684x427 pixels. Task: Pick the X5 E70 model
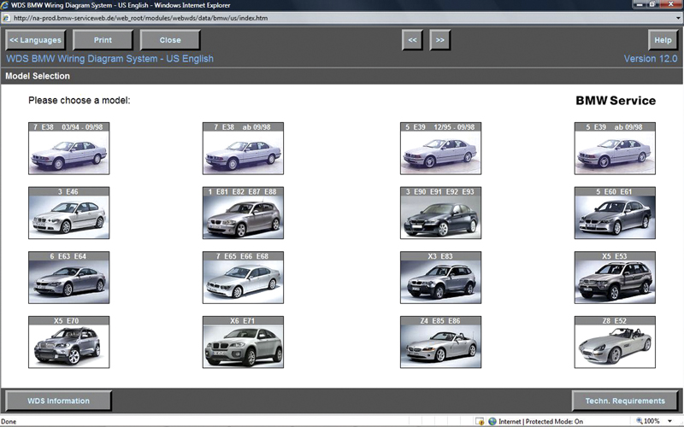point(69,342)
